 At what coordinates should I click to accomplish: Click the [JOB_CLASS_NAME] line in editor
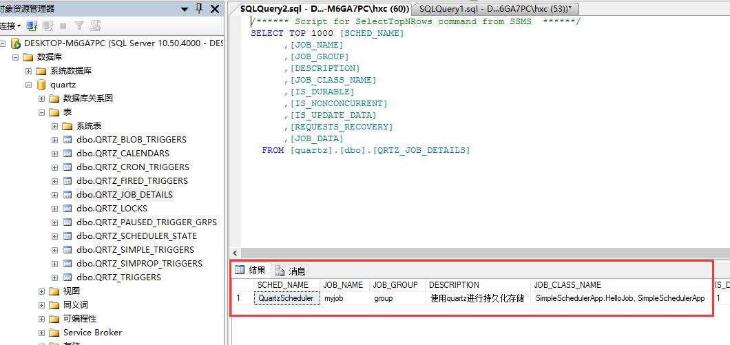[x=331, y=80]
